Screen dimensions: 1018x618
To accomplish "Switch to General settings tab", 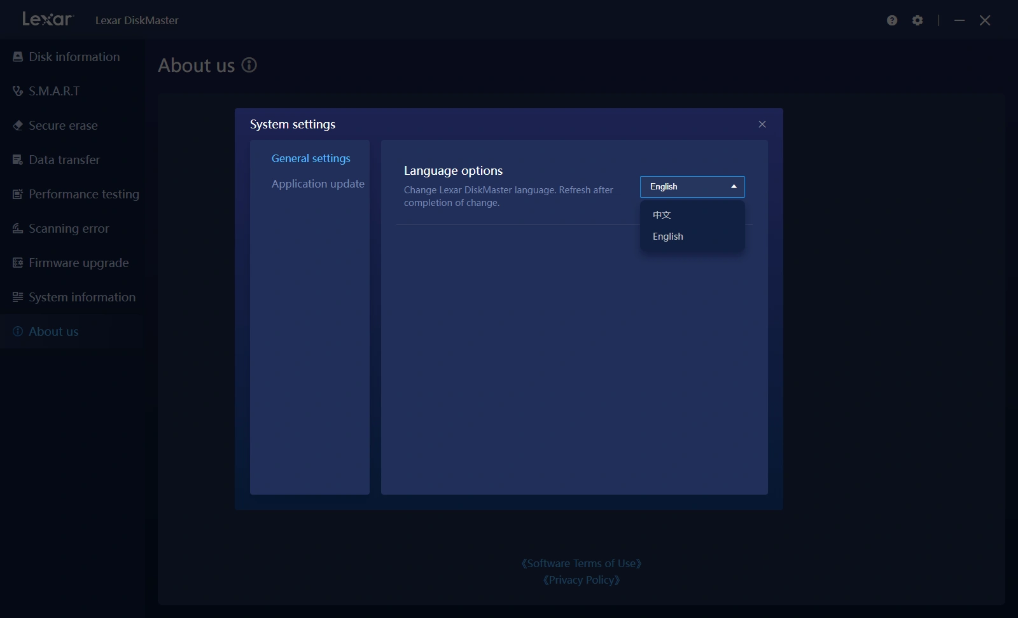I will coord(310,158).
